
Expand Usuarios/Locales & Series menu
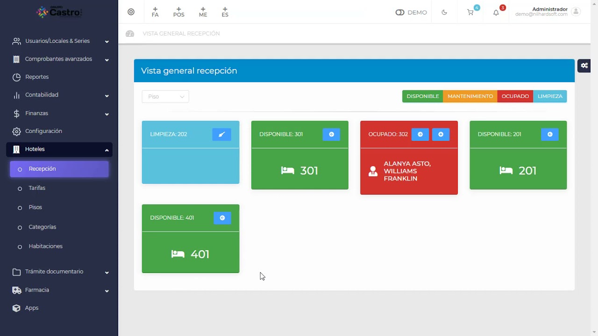tap(107, 42)
